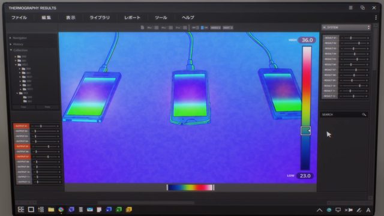The height and width of the screenshot is (216, 384).
Task: Click the teal marker on the vertical temperature scale
Action: pyautogui.click(x=305, y=131)
